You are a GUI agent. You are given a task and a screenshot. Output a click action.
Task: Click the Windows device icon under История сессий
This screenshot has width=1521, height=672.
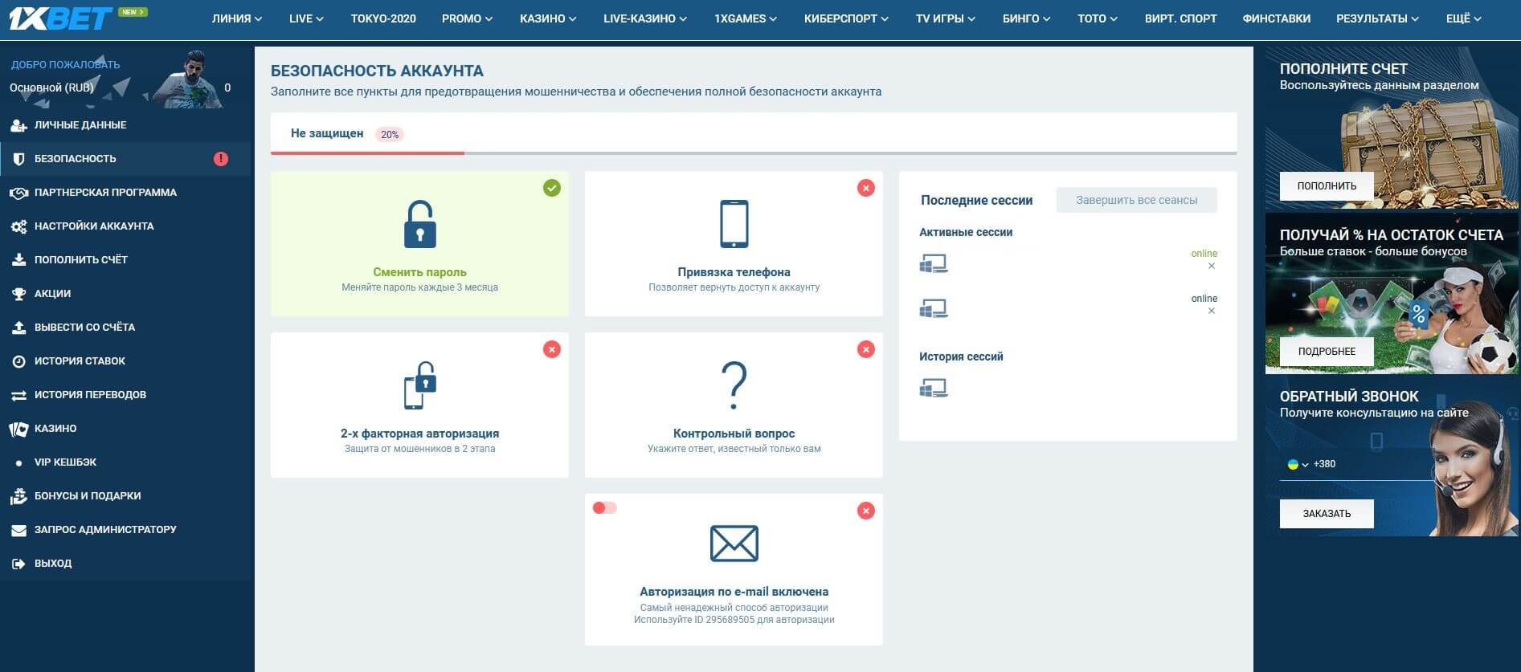click(x=934, y=389)
